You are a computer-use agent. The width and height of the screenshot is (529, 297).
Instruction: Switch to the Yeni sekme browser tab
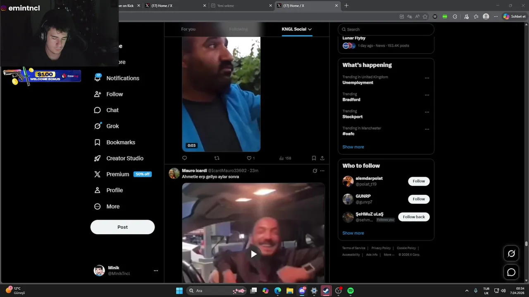coord(241,6)
